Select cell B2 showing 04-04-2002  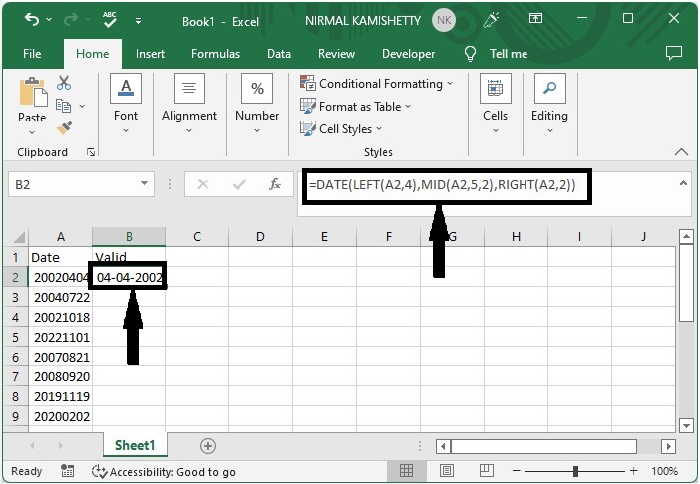[128, 277]
